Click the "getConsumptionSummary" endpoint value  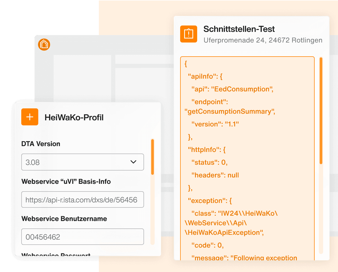click(230, 112)
